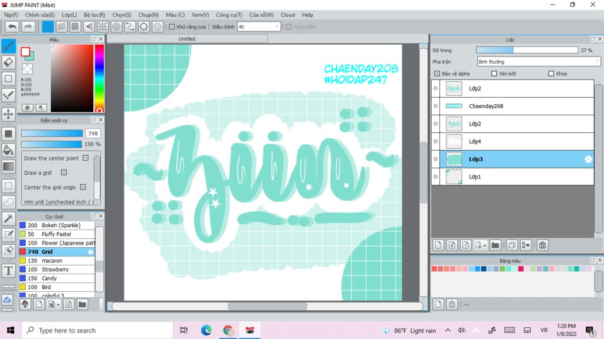604x339 pixels.
Task: Open Lớp3 layer settings gear
Action: (x=588, y=159)
